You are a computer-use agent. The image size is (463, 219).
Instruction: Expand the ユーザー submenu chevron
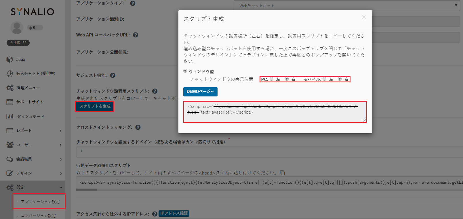(61, 145)
